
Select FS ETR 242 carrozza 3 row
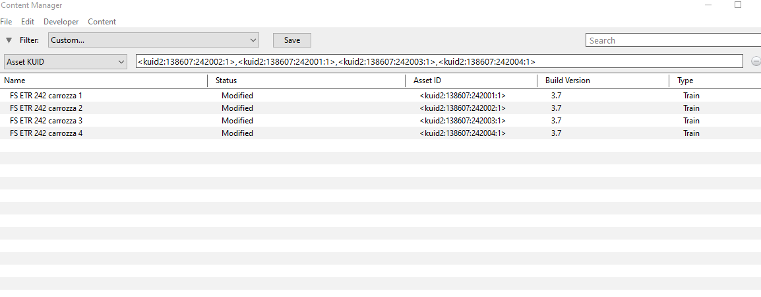[x=380, y=121]
